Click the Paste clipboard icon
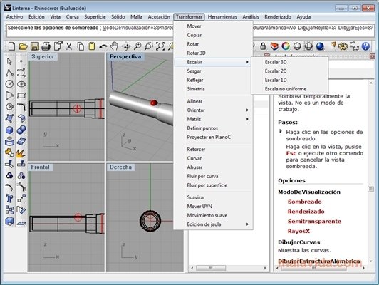Image resolution: width=379 pixels, height=285 pixels. [92, 46]
